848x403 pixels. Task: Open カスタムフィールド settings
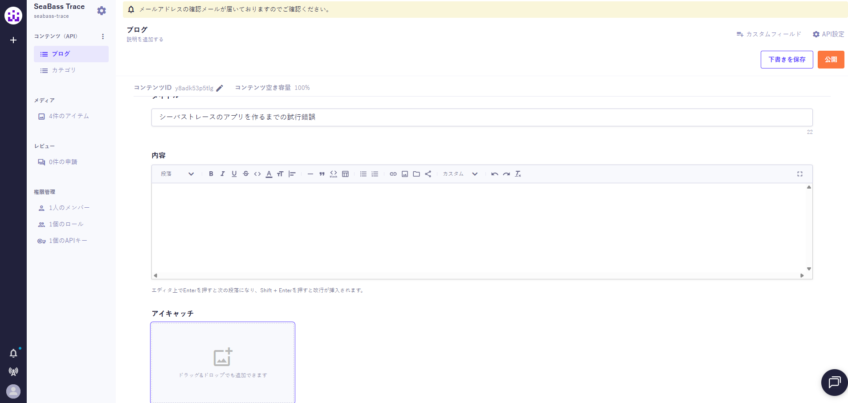[x=769, y=34]
